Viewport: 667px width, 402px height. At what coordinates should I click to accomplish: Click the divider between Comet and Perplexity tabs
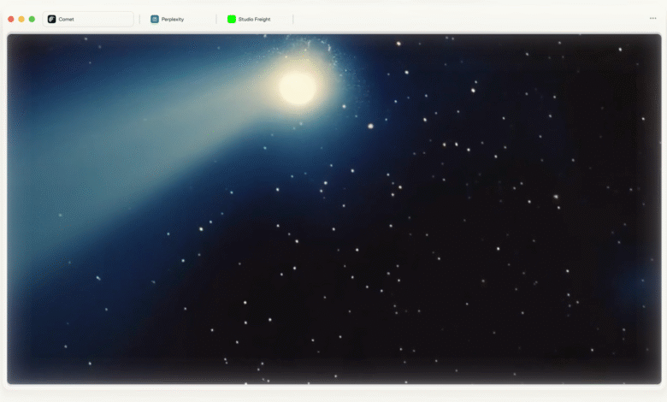139,19
